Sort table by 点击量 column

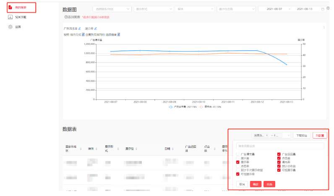(215, 149)
